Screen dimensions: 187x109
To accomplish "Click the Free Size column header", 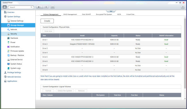I will click(134, 95).
